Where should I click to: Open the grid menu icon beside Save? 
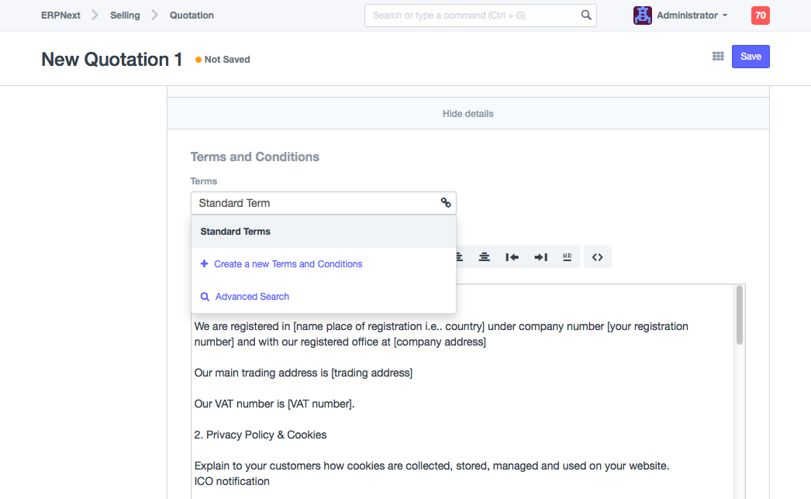(718, 57)
